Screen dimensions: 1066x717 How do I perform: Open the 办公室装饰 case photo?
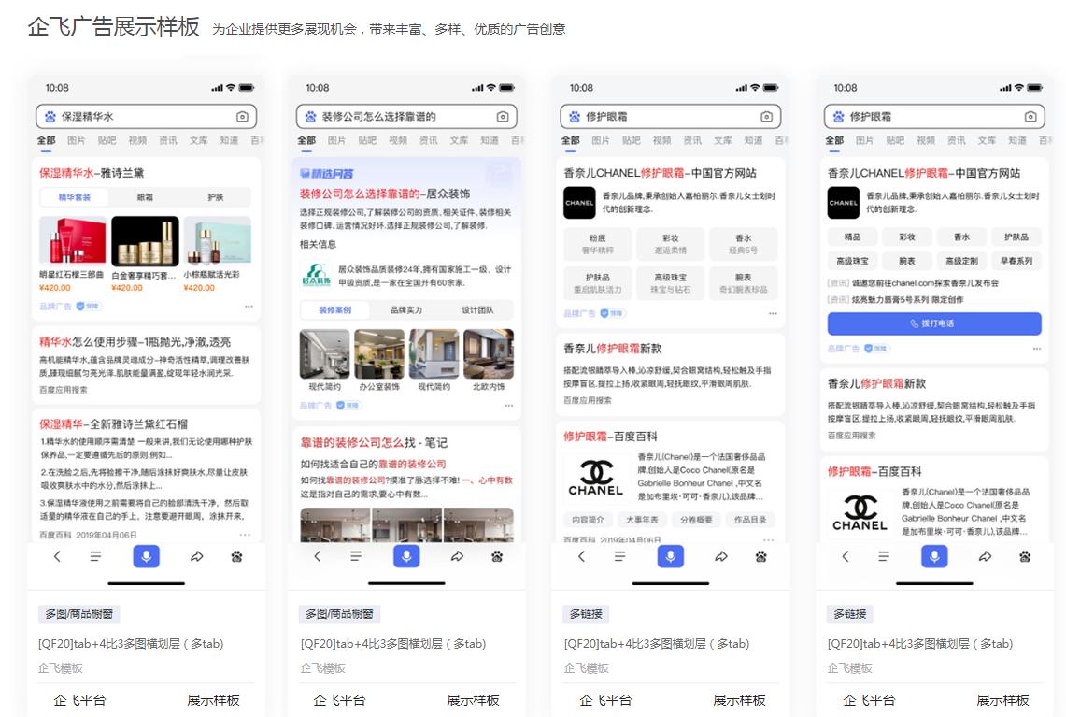click(379, 353)
